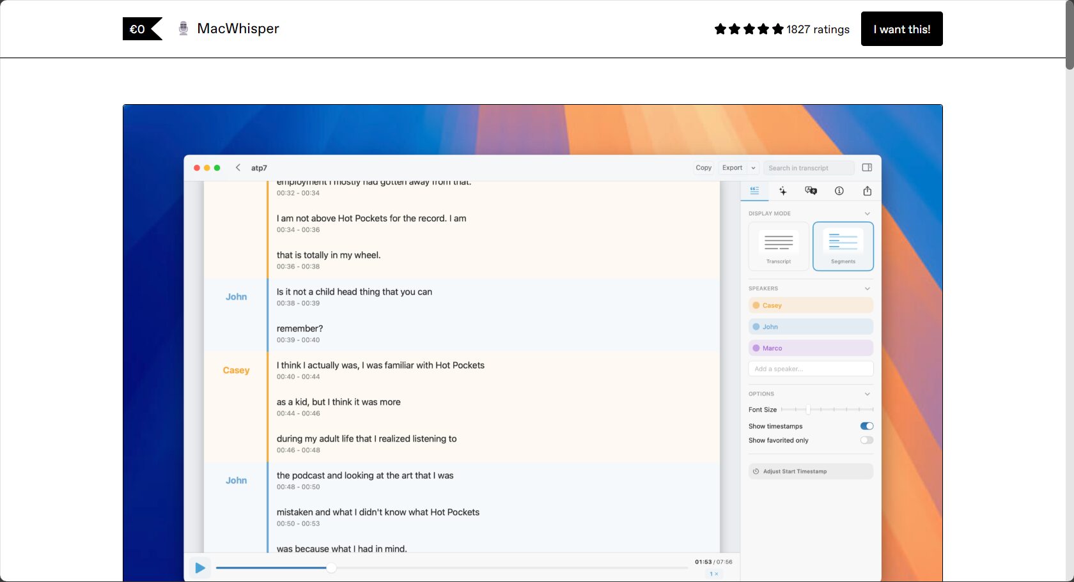Click Casey's orange color dot
Screen dimensions: 1074x582
[756, 305]
